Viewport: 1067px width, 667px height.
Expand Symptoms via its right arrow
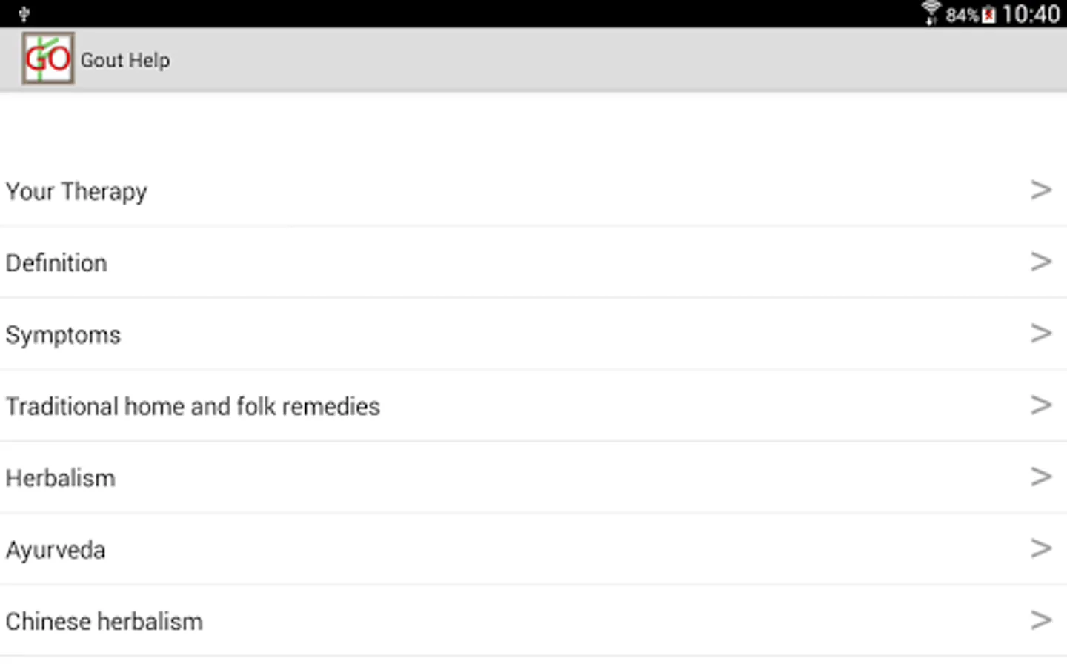pyautogui.click(x=1041, y=333)
